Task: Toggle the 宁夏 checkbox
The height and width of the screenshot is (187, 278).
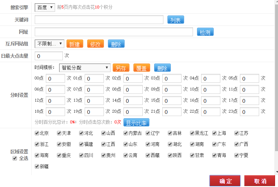Action: point(237,156)
